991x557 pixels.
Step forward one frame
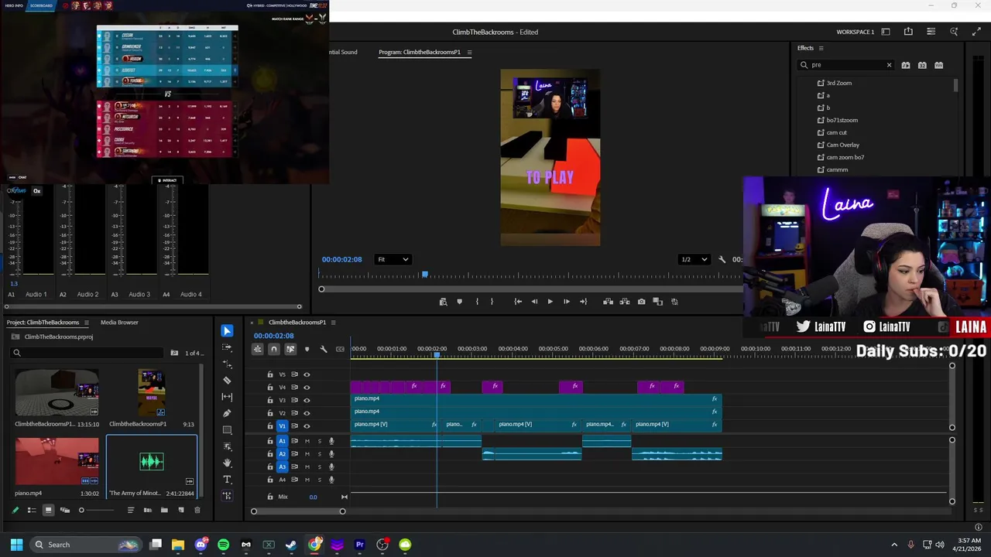tap(567, 302)
